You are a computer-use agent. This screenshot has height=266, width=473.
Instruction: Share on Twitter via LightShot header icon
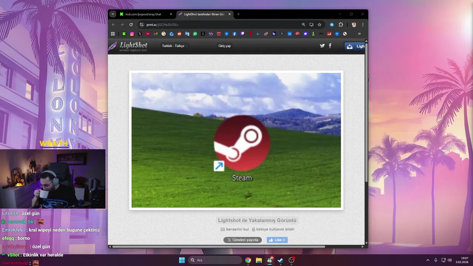(x=322, y=46)
